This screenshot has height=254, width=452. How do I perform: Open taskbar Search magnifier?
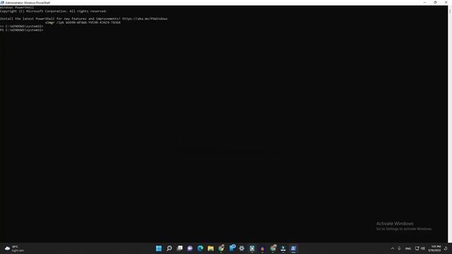click(x=169, y=248)
